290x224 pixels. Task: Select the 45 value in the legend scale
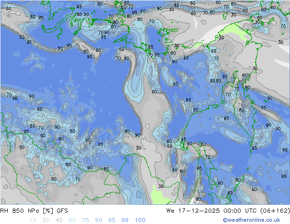point(59,220)
